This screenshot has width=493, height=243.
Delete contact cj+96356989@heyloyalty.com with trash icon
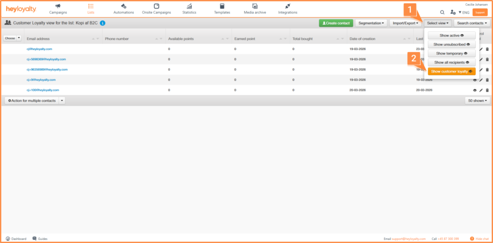click(487, 69)
